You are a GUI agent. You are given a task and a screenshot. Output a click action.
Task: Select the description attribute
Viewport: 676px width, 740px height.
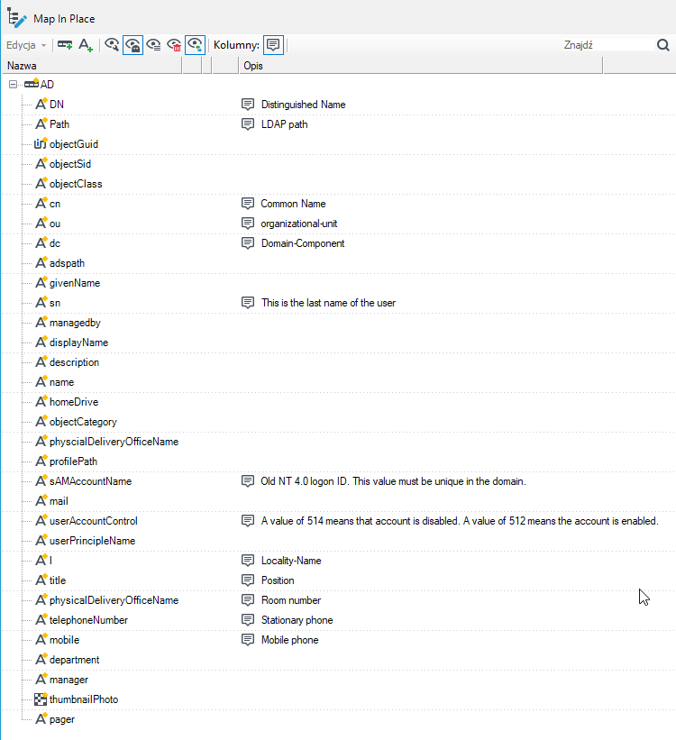click(75, 362)
